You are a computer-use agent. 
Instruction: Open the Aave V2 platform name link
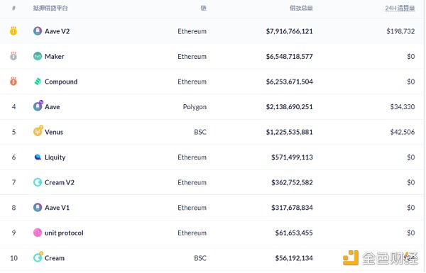tap(57, 31)
